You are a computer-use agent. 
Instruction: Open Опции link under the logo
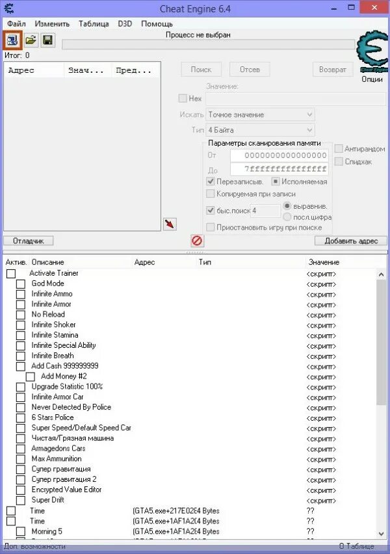[372, 79]
